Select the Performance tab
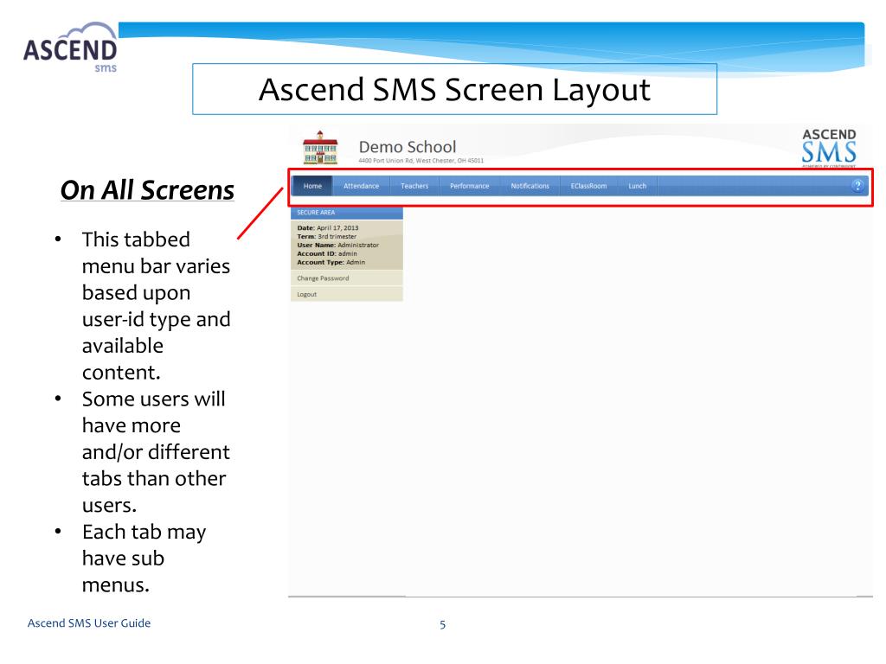Image resolution: width=886 pixels, height=664 pixels. click(469, 186)
